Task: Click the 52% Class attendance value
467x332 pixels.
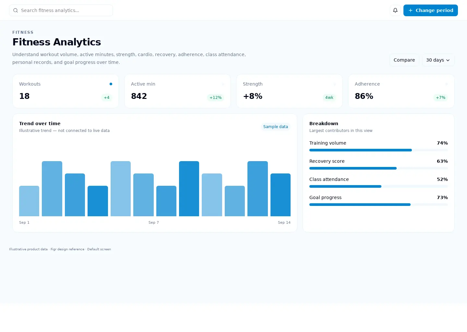Action: pyautogui.click(x=442, y=179)
